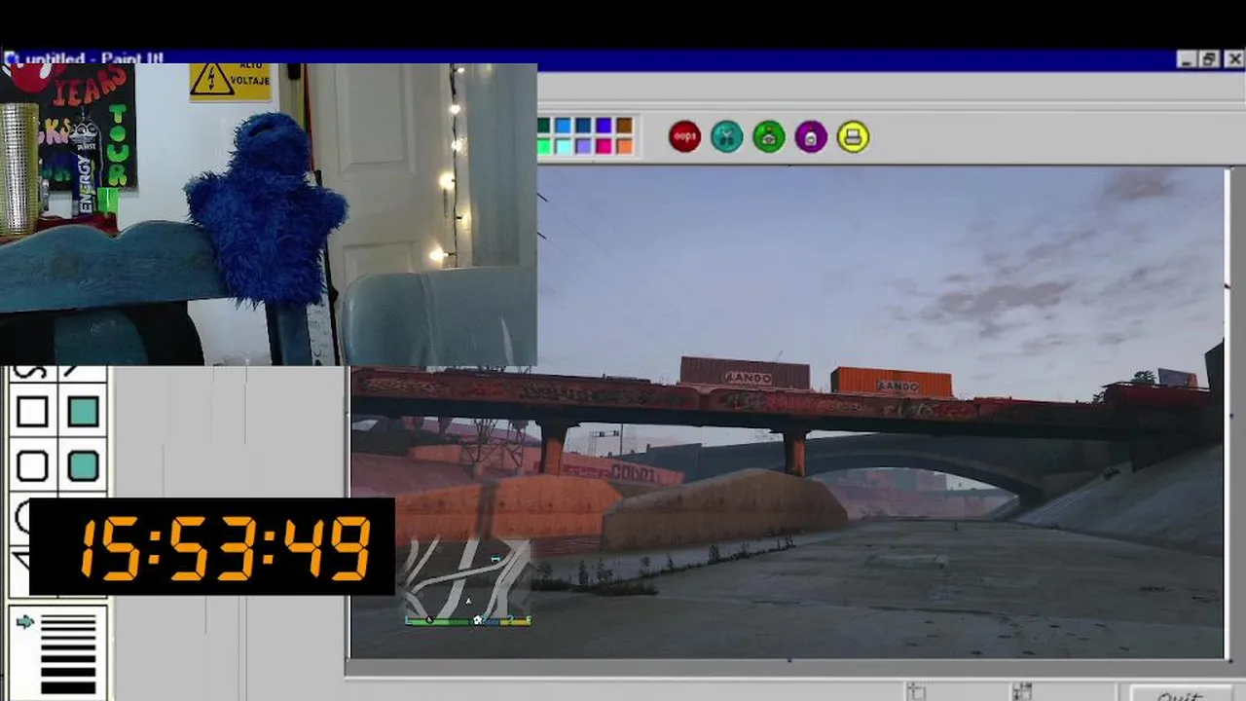Image resolution: width=1246 pixels, height=701 pixels.
Task: Choose the thickest line width
Action: coord(68,686)
